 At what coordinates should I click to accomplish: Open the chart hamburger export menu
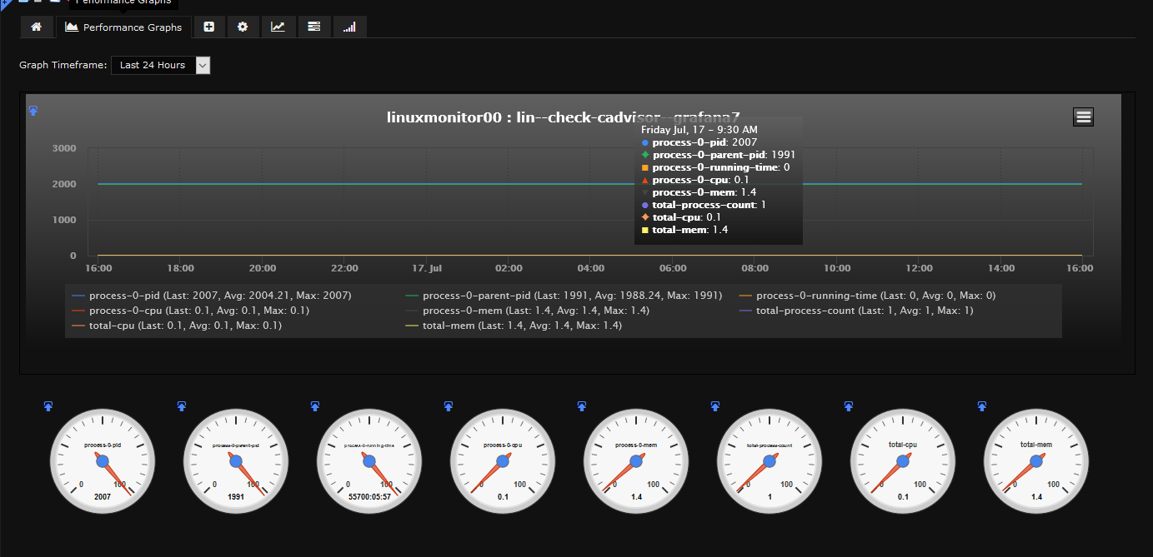tap(1083, 117)
